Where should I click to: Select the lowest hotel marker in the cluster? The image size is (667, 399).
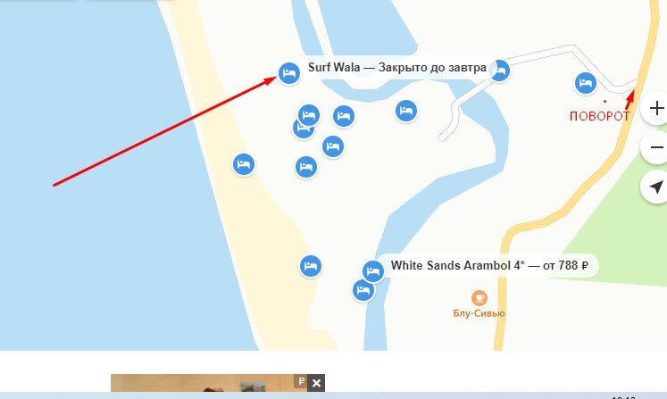tap(306, 167)
